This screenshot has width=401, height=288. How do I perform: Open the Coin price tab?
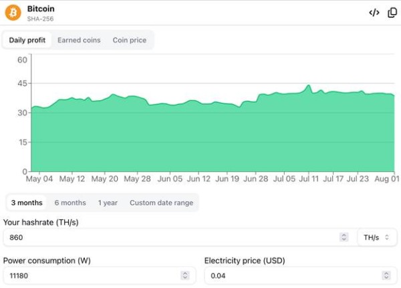(130, 40)
